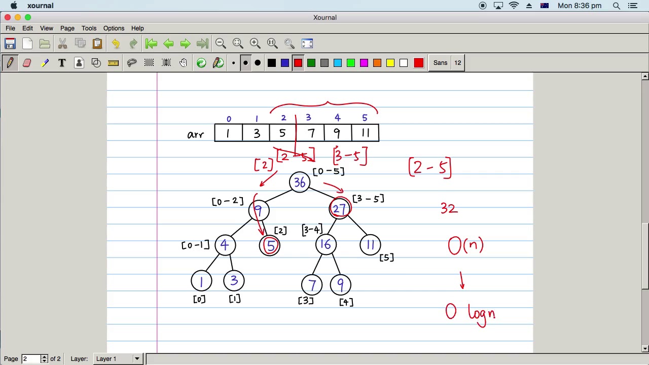Open macOS Spotlight search
Screen dimensions: 649x365
tap(617, 6)
